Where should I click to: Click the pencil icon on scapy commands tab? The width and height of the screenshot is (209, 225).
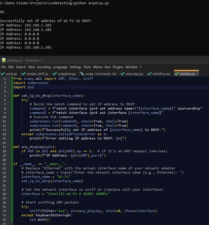coord(82,74)
